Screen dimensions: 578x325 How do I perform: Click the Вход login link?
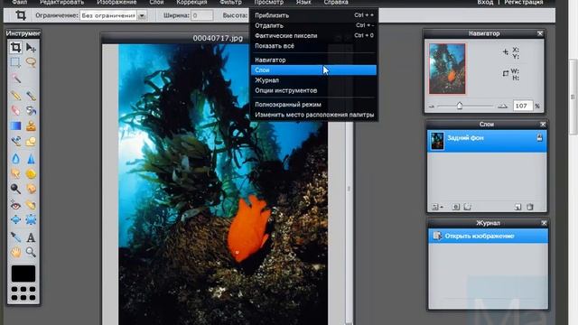pyautogui.click(x=485, y=3)
